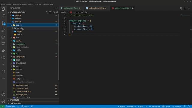The height and width of the screenshot is (108, 192).
Task: Change indentation Espaces: 2
Action: tap(132, 106)
